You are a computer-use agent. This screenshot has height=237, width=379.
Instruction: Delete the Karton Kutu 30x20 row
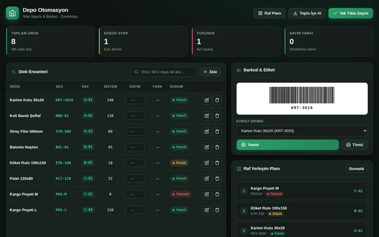coord(217,100)
